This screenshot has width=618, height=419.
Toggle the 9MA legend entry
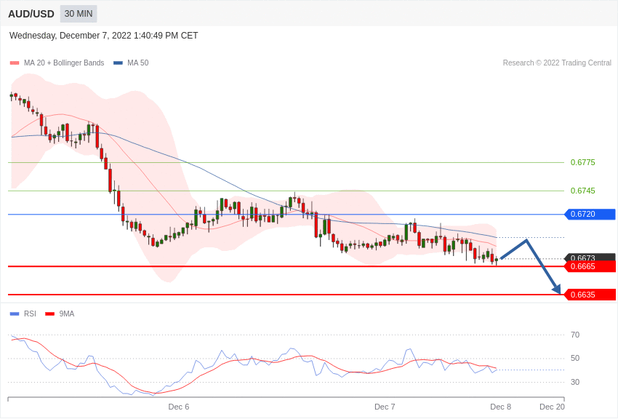60,314
